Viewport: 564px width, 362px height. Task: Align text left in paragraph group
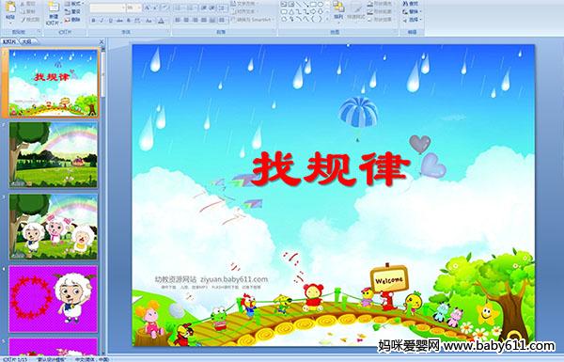tap(178, 20)
